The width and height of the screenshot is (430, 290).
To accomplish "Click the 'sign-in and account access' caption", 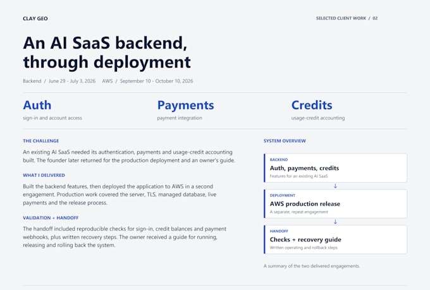I will 52,118.
